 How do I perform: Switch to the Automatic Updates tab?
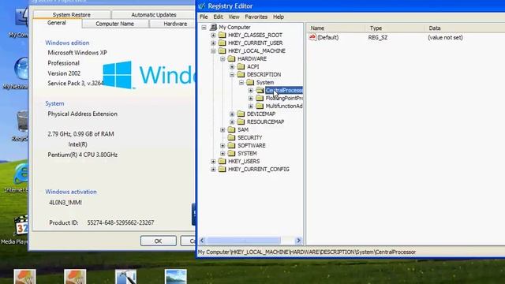154,14
